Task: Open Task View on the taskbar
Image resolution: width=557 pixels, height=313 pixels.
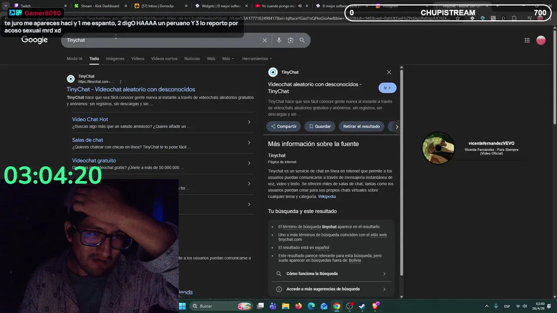Action: (x=260, y=306)
